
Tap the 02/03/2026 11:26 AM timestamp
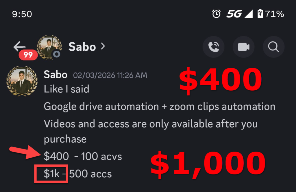click(x=110, y=76)
